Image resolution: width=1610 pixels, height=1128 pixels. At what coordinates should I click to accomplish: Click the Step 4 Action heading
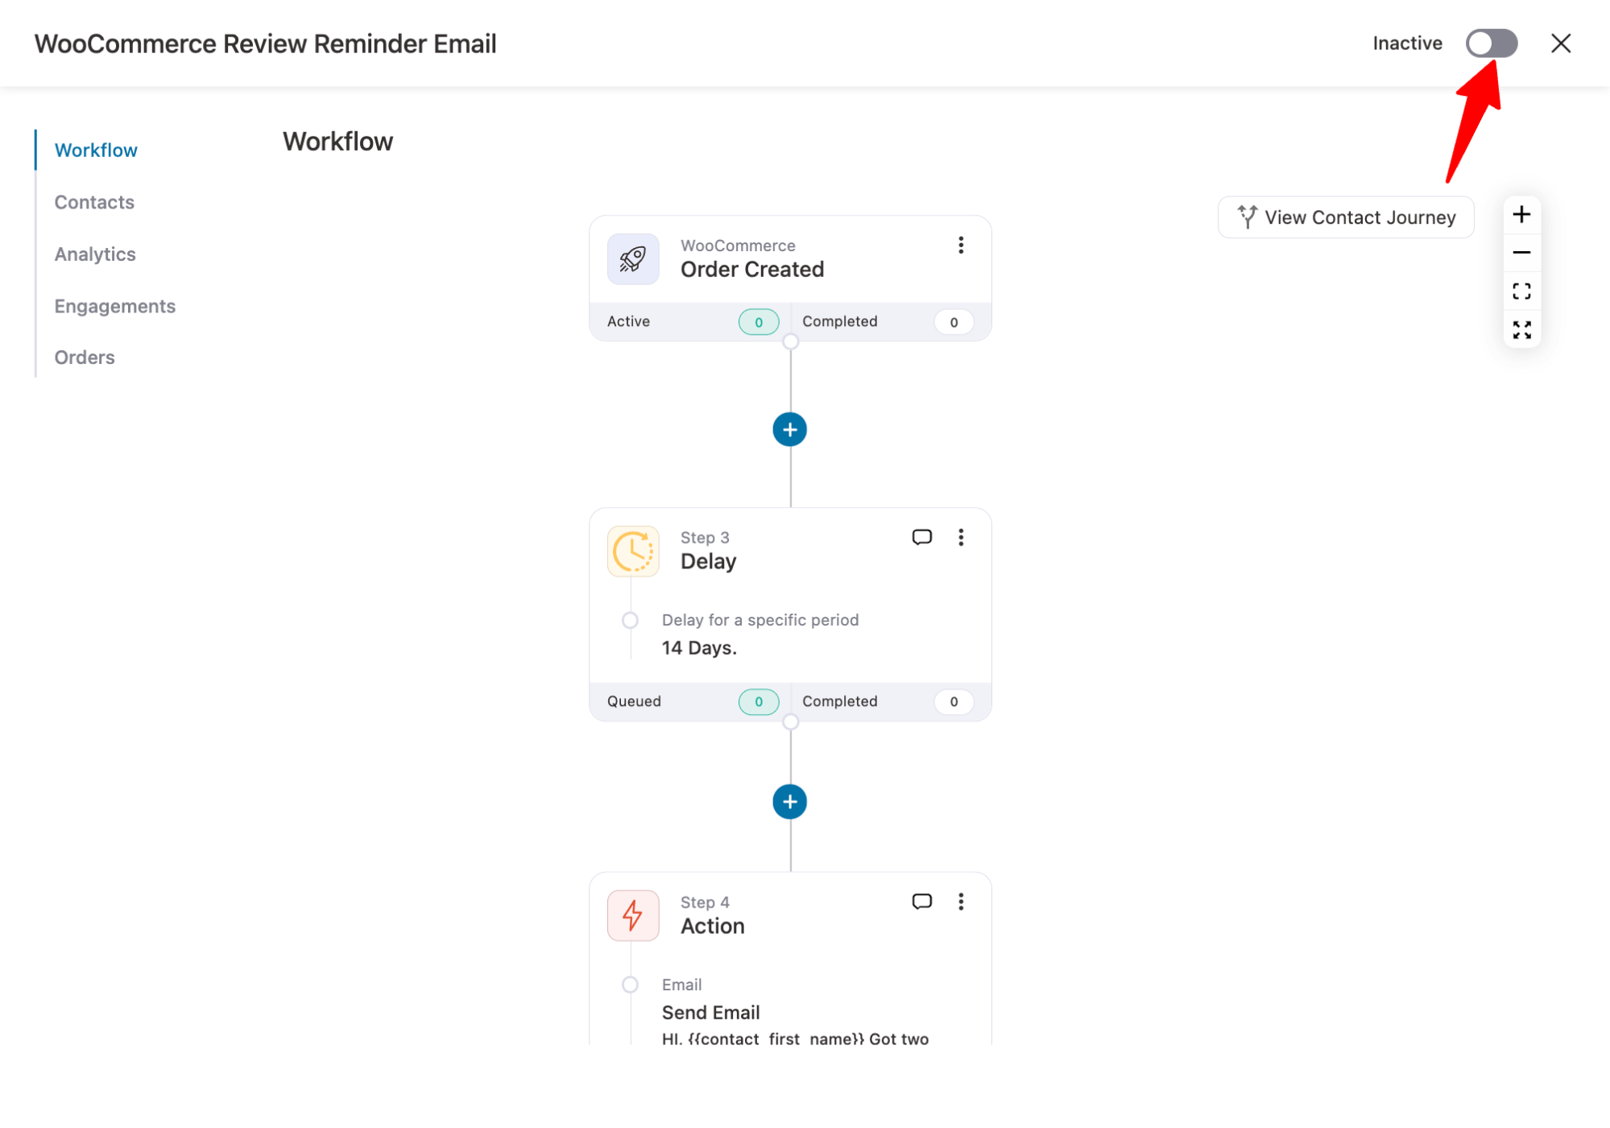(713, 927)
